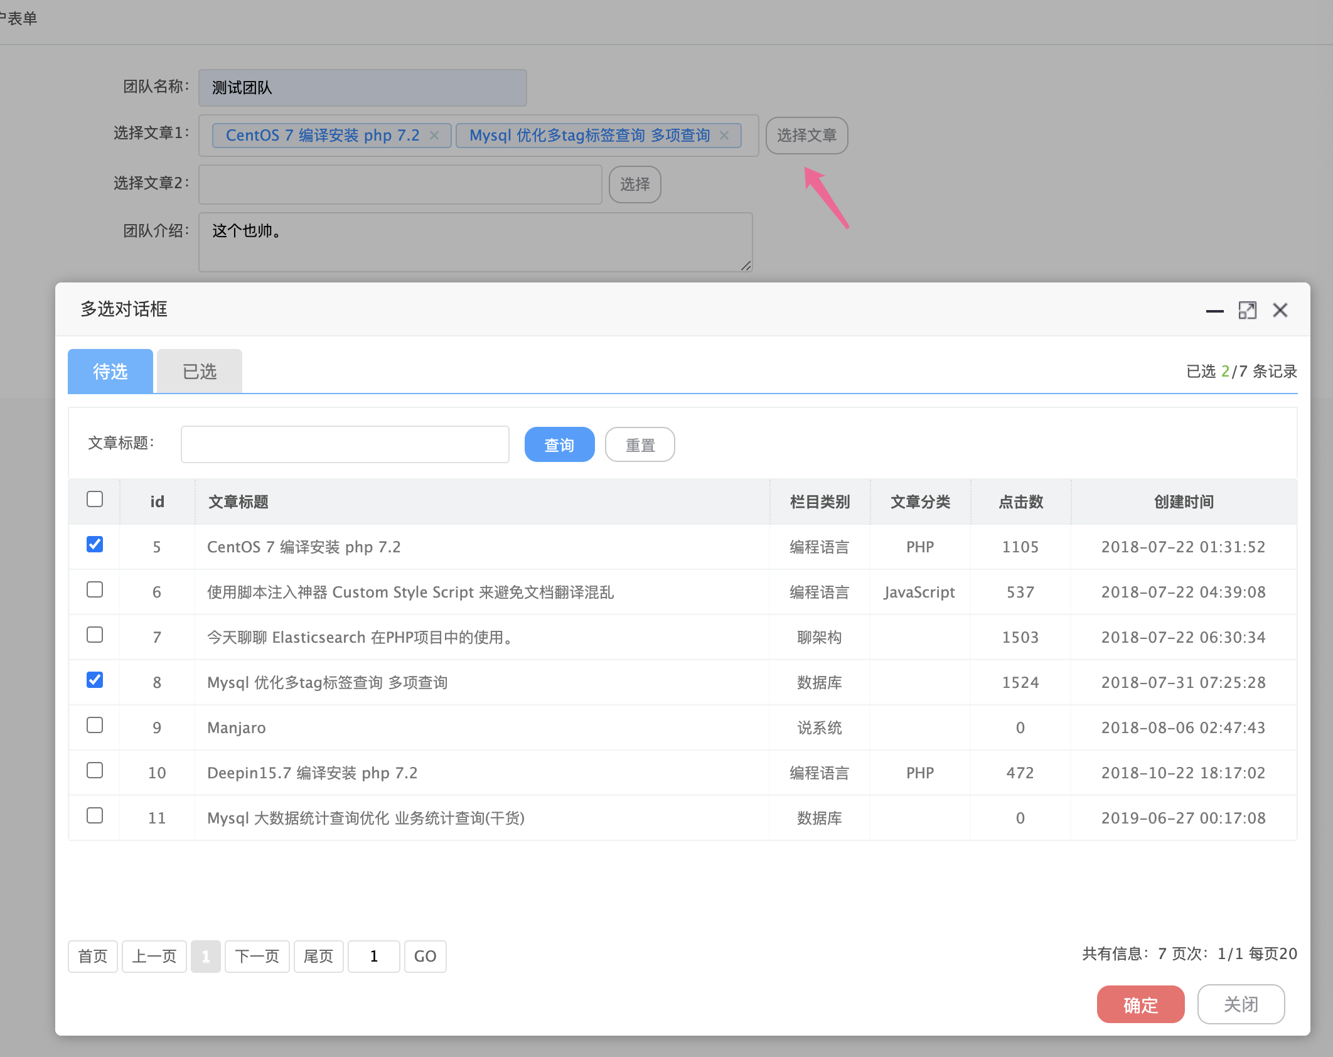Image resolution: width=1333 pixels, height=1057 pixels.
Task: Check the Elasticsearch article row checkbox
Action: [x=95, y=635]
